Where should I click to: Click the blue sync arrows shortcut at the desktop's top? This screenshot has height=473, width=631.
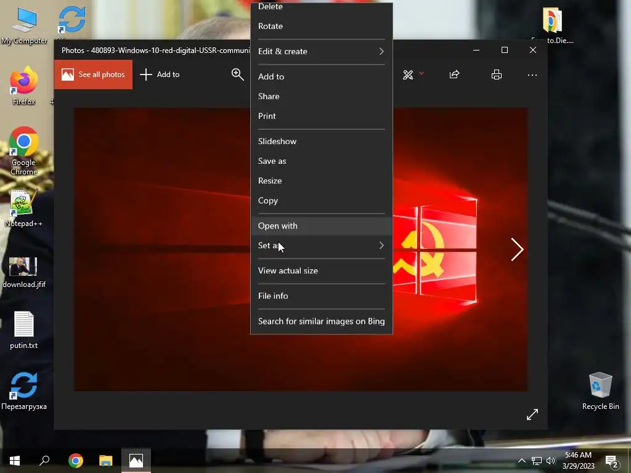tap(71, 20)
